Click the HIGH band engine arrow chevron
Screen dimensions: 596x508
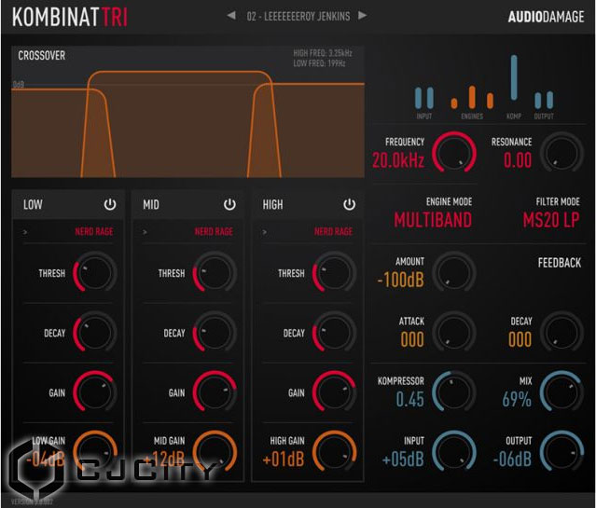pos(265,232)
